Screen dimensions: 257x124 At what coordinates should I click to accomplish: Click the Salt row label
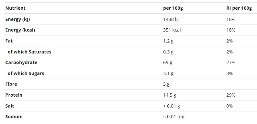tap(10, 106)
